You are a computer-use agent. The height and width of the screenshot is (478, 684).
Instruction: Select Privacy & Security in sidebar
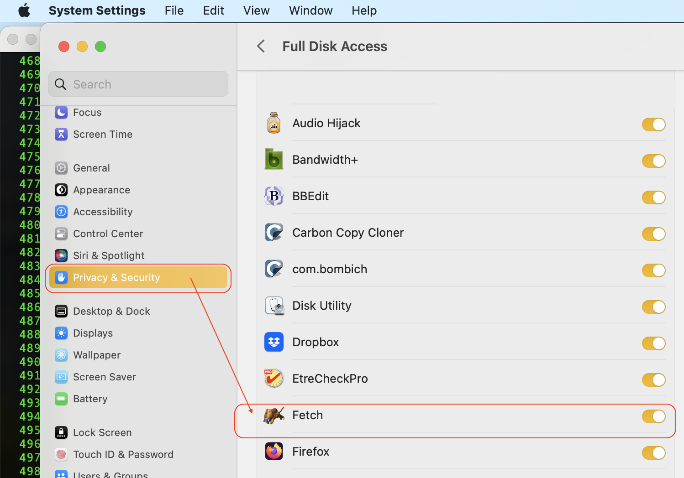click(x=138, y=277)
